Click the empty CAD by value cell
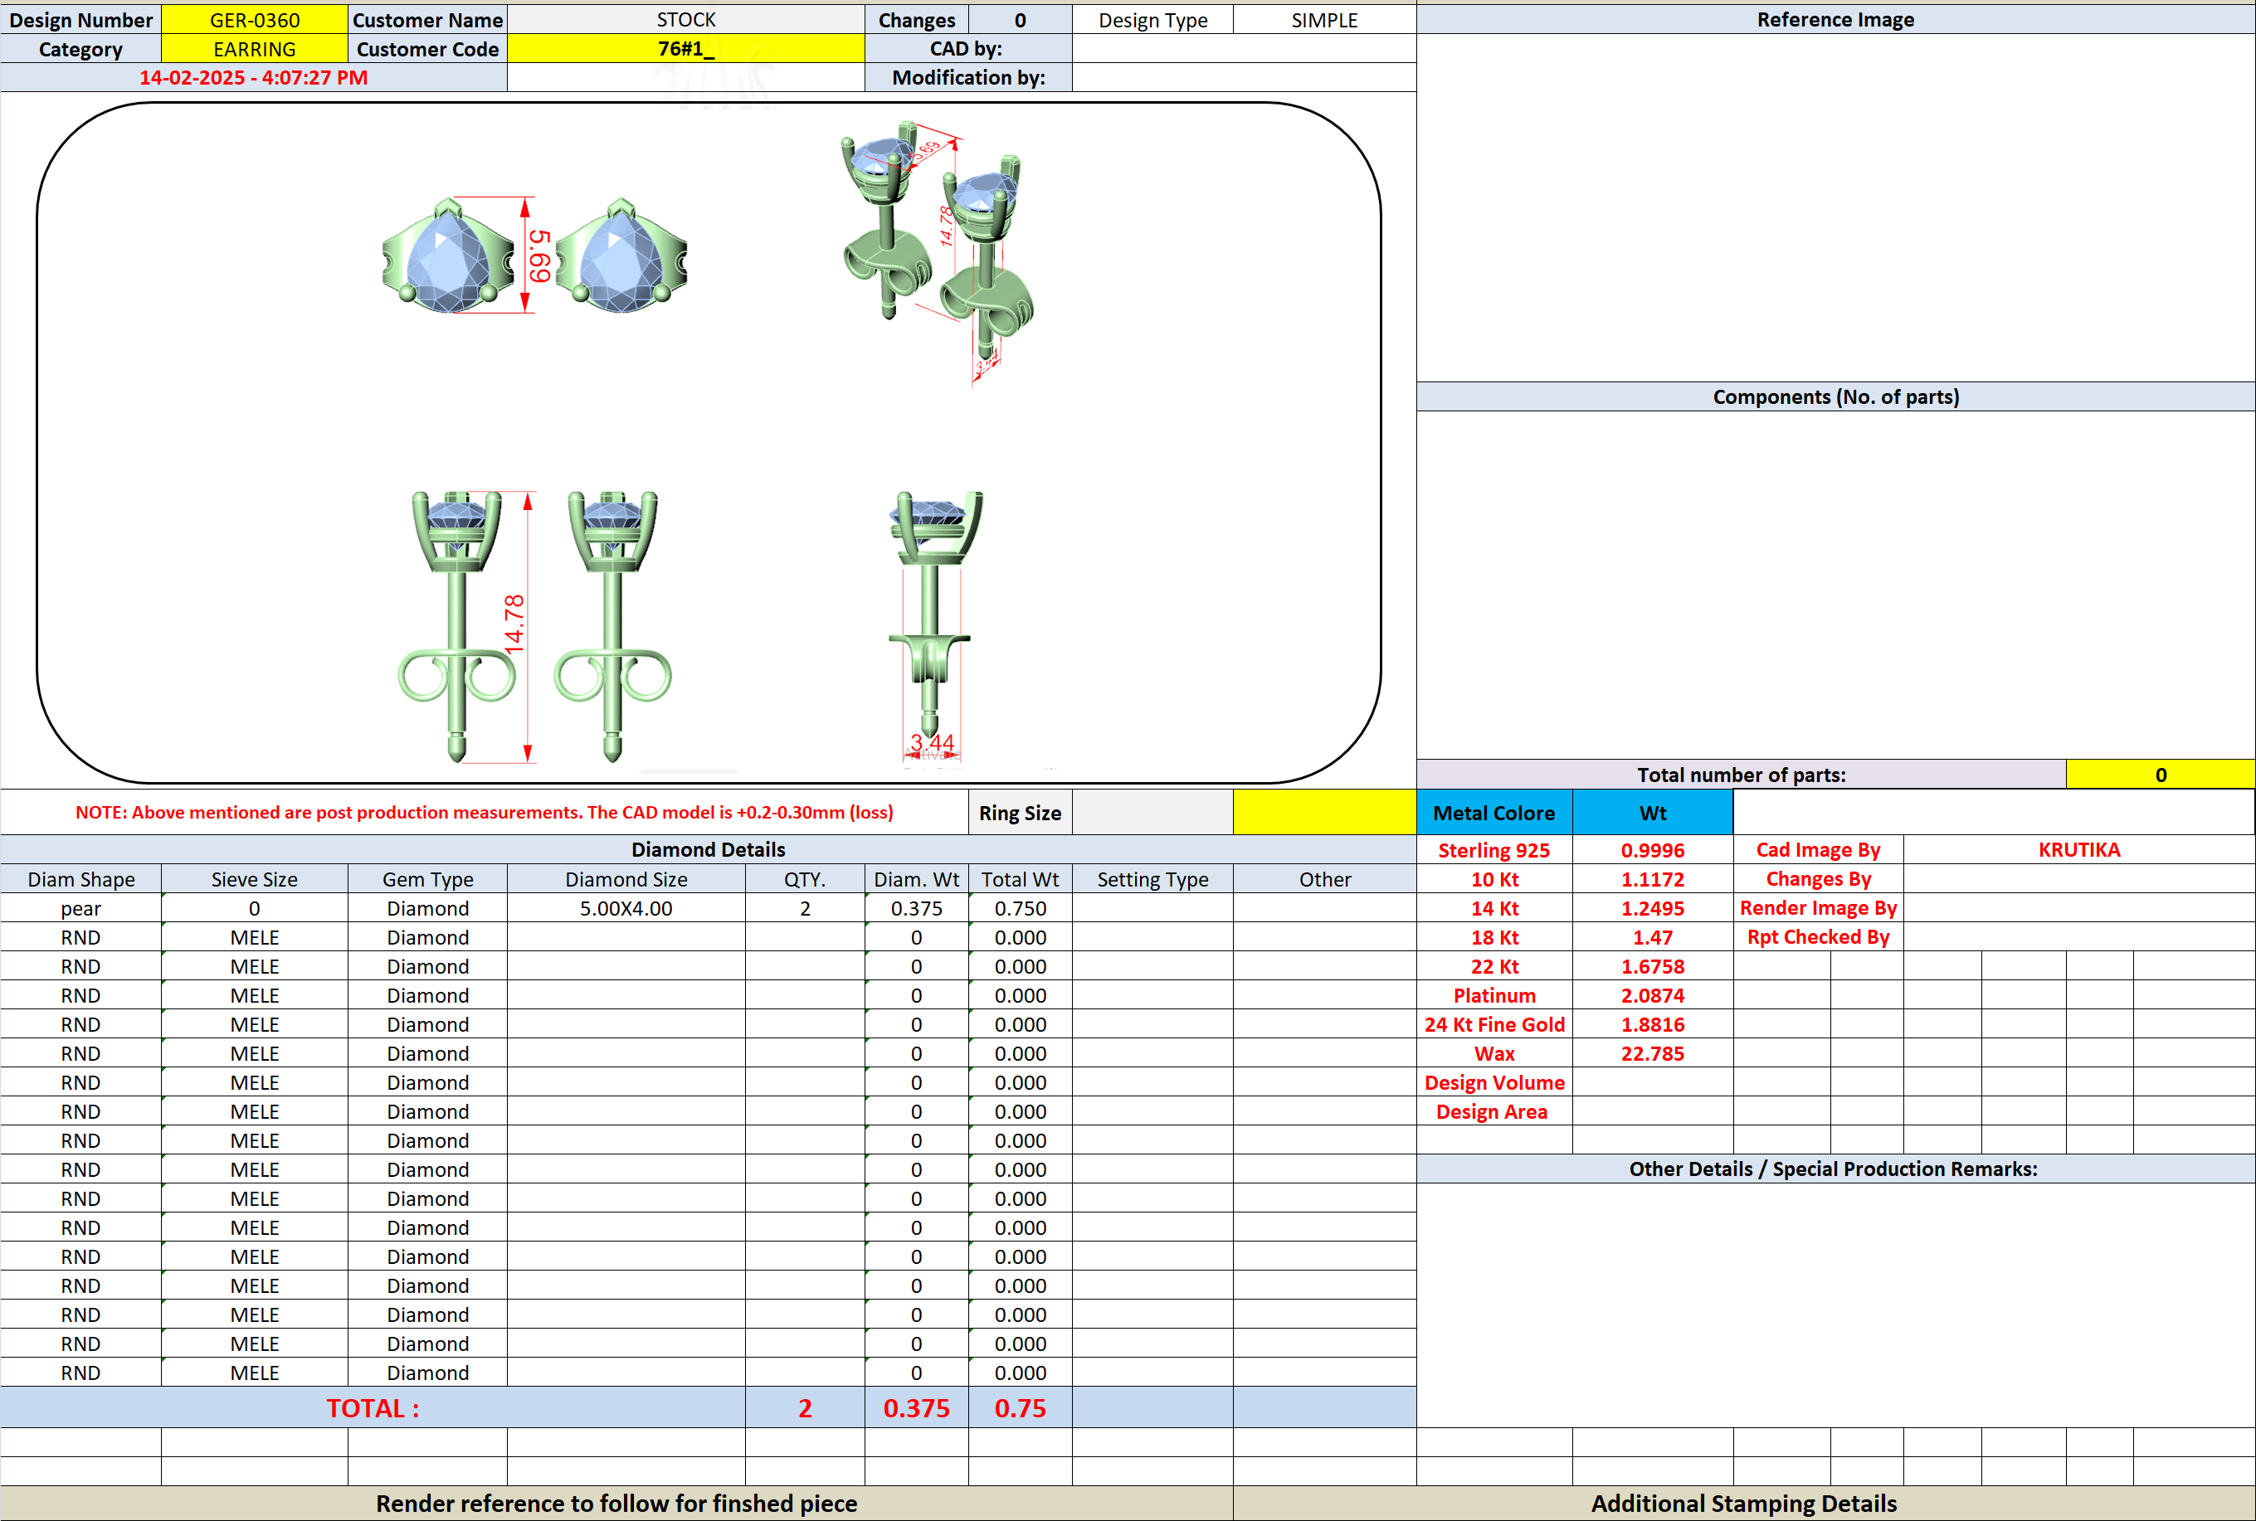Viewport: 2256px width, 1521px height. 1244,48
